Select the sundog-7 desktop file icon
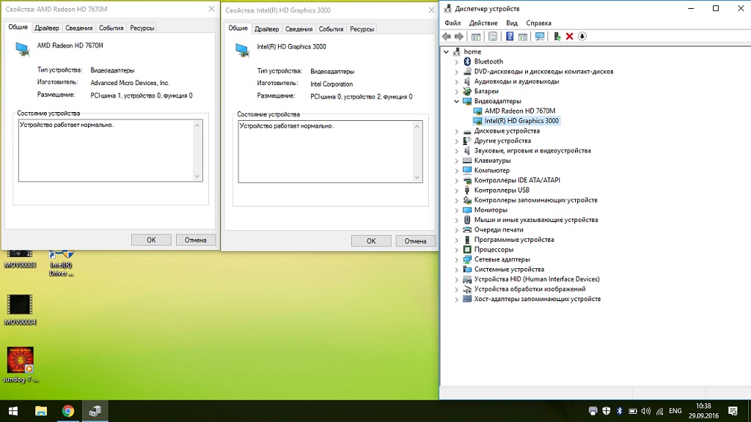Screen dimensions: 751x422 [20, 365]
